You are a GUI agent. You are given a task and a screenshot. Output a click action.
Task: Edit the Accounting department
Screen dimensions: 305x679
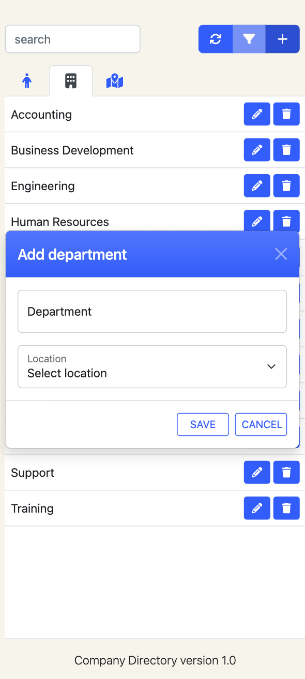(x=257, y=114)
